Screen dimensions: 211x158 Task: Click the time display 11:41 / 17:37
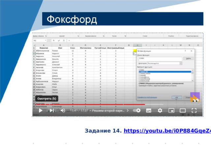point(79,111)
